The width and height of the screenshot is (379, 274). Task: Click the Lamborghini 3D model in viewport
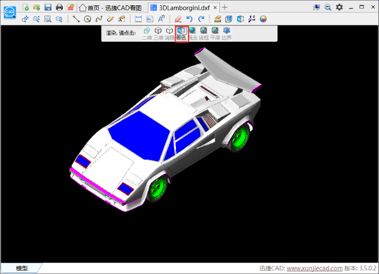coord(166,129)
